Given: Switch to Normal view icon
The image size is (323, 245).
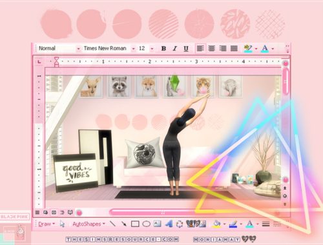Looking at the screenshot, I should click(37, 212).
